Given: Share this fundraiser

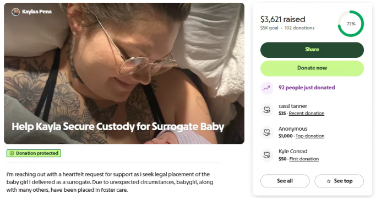Looking at the screenshot, I should 312,50.
